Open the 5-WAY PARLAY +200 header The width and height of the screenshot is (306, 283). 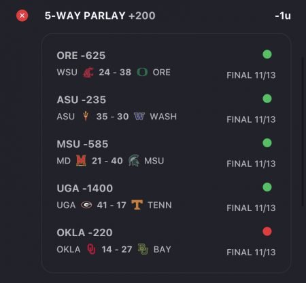click(100, 16)
